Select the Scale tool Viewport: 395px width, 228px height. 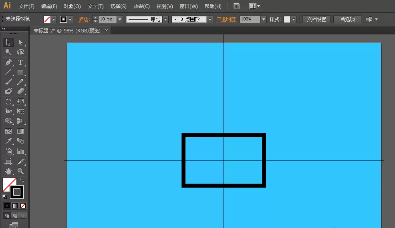click(x=20, y=102)
